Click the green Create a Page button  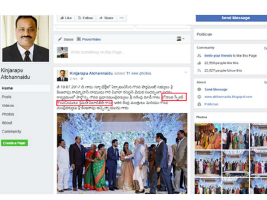[x=14, y=143]
